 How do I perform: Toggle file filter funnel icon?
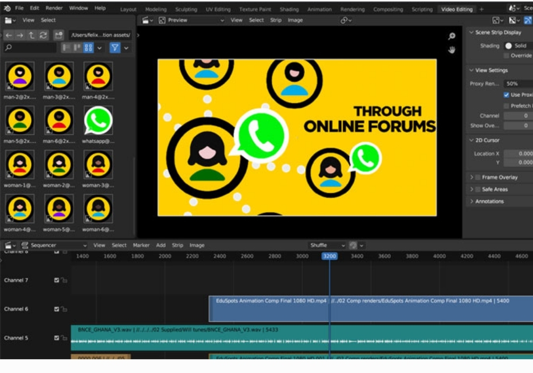(115, 48)
